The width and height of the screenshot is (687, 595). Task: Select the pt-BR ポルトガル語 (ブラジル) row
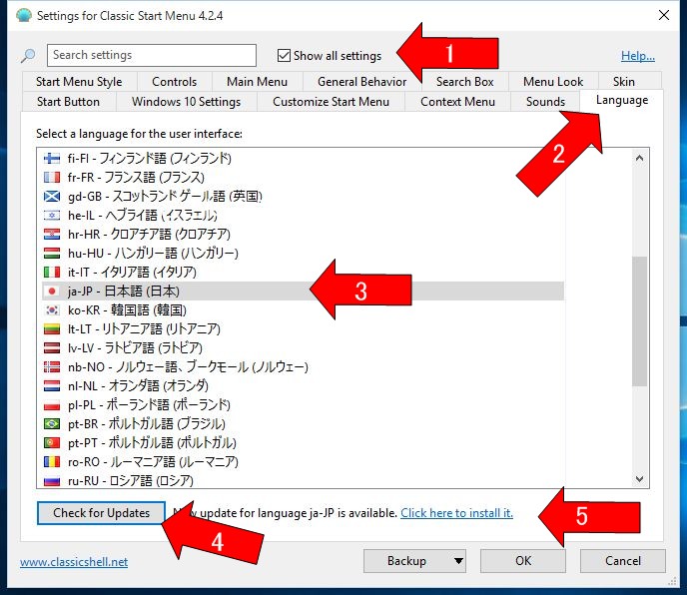click(x=303, y=423)
